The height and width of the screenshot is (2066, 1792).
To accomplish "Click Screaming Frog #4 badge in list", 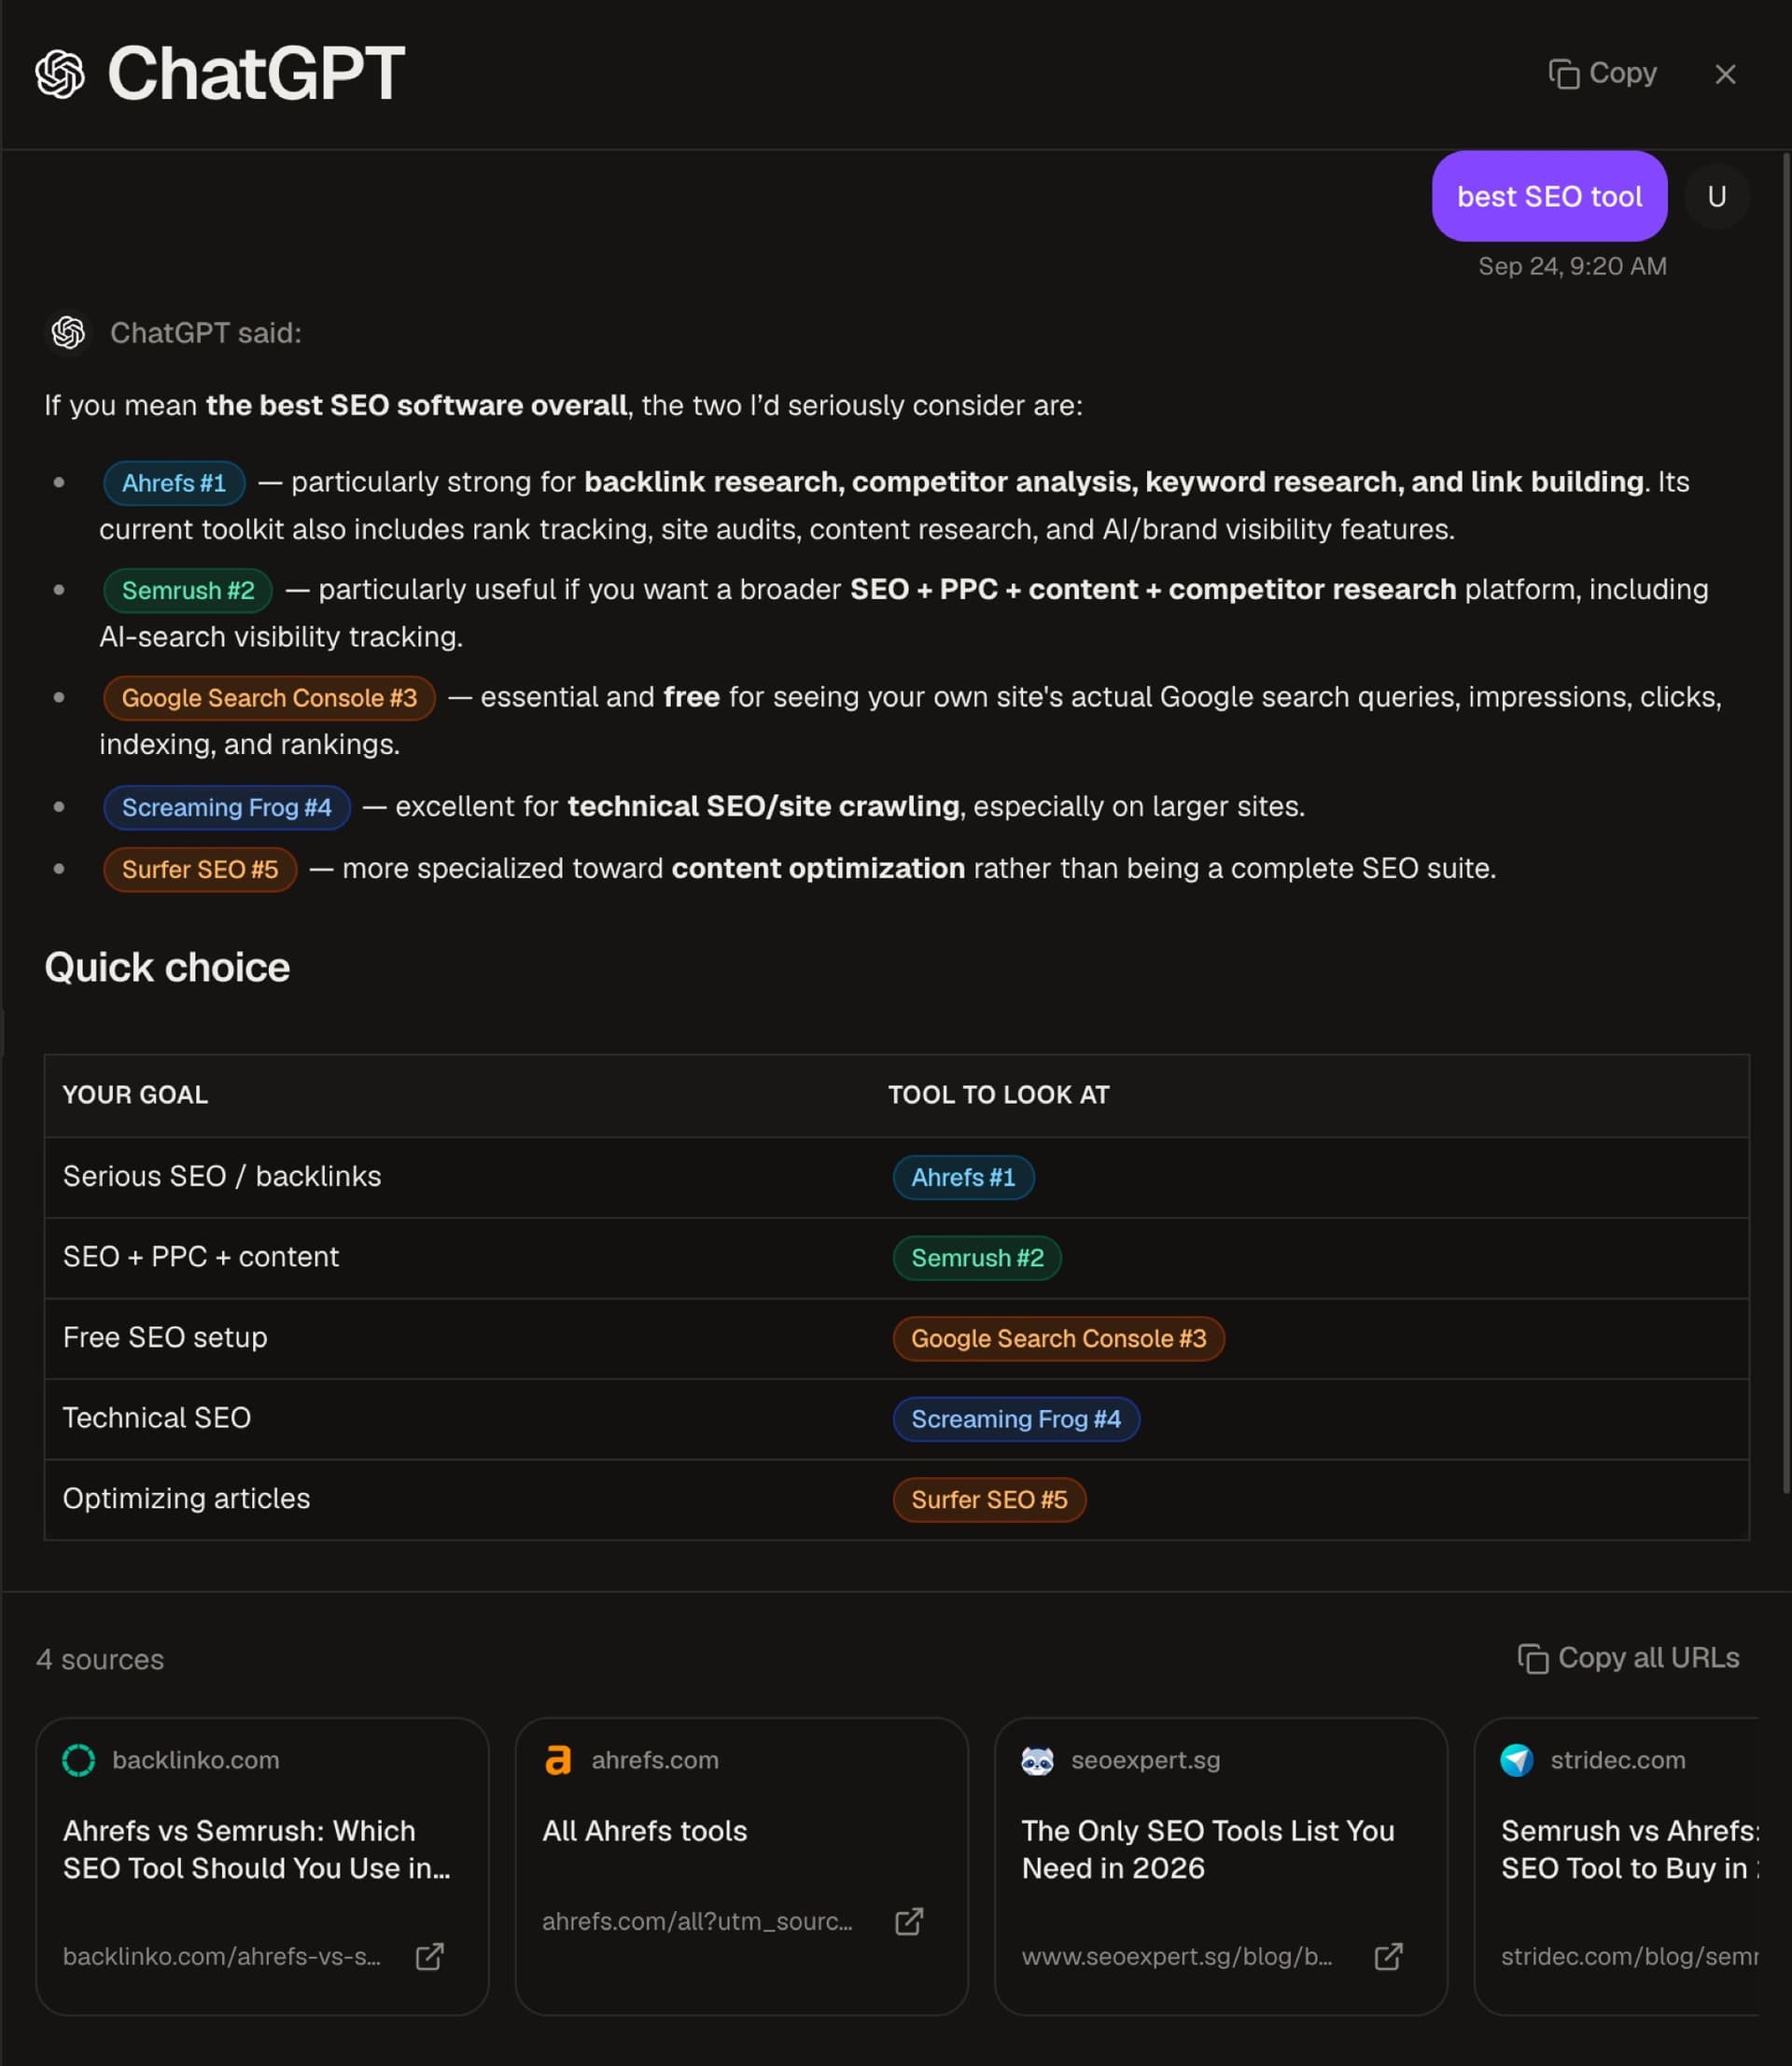I will point(227,807).
